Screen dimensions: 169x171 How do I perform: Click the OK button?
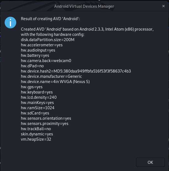point(150,162)
